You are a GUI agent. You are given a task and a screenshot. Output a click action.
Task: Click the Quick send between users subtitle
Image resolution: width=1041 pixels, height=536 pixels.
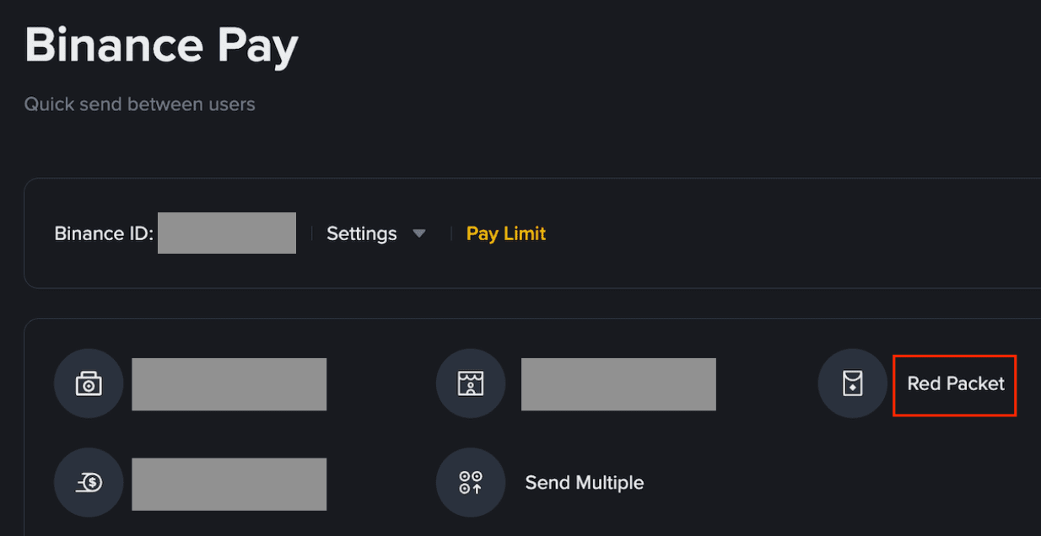(x=139, y=105)
